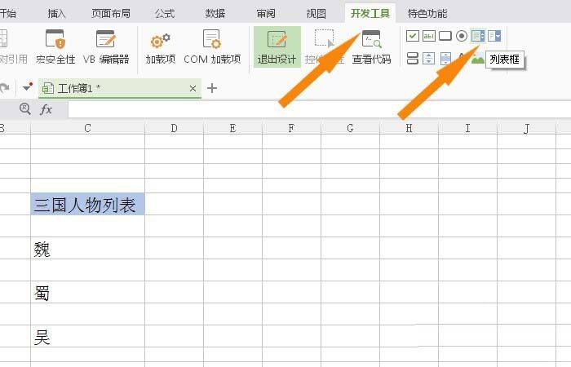Insert a spin button control
This screenshot has height=367, width=571.
(428, 58)
